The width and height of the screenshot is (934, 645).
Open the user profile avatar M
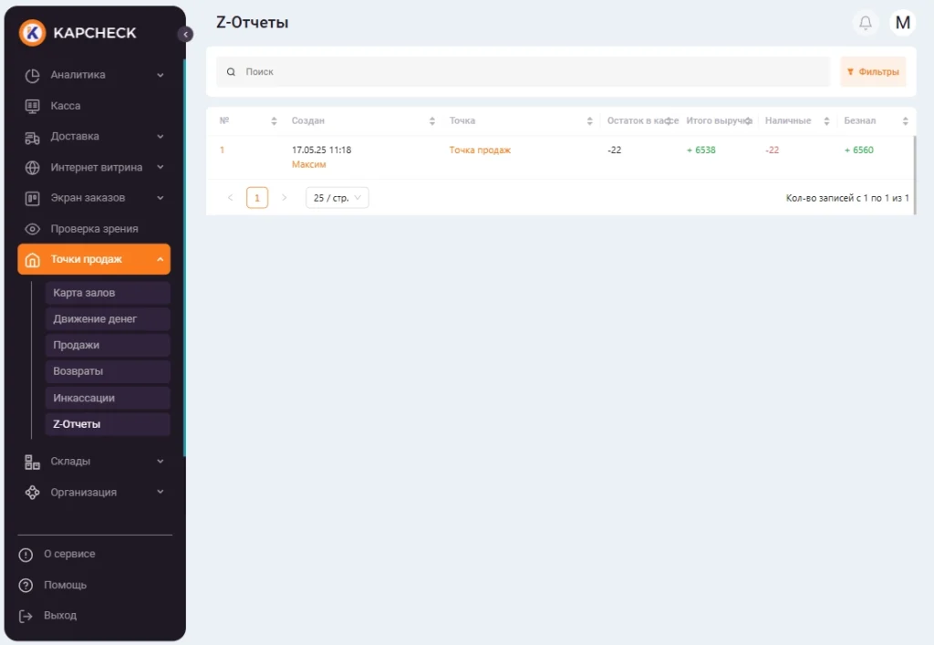click(902, 23)
